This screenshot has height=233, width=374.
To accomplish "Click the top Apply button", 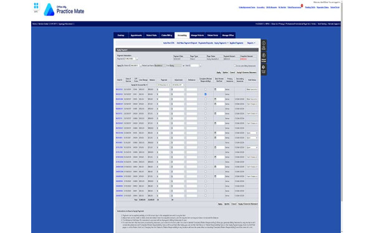I will 219,72.
